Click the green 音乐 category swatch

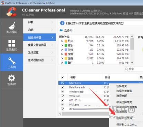click(x=66, y=45)
